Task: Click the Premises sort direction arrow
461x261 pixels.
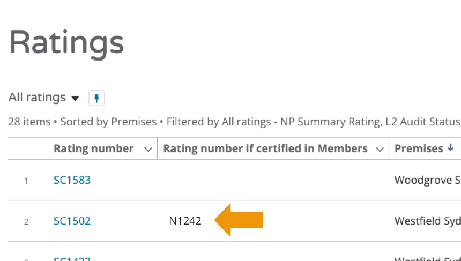Action: pyautogui.click(x=450, y=148)
